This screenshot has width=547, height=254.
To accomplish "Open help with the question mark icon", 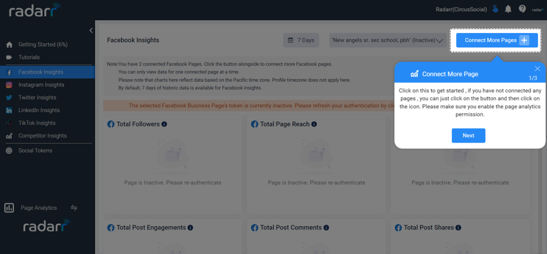I will (x=522, y=9).
